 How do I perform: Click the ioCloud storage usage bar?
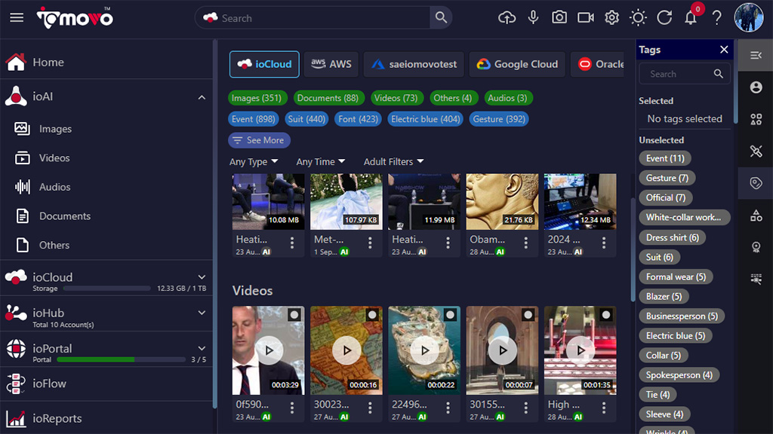click(106, 289)
